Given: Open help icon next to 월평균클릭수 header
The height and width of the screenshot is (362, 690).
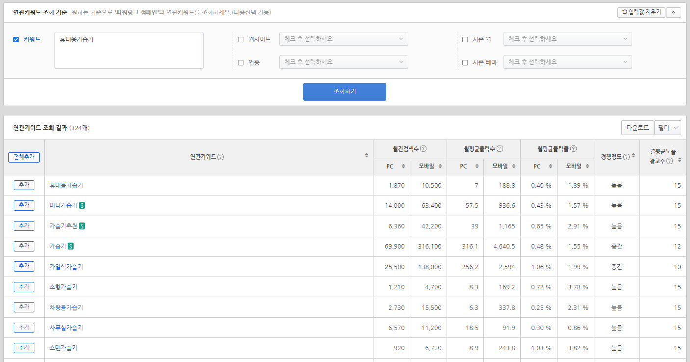Looking at the screenshot, I should 500,149.
